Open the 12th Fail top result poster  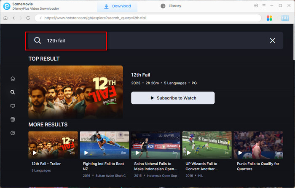coord(75,92)
